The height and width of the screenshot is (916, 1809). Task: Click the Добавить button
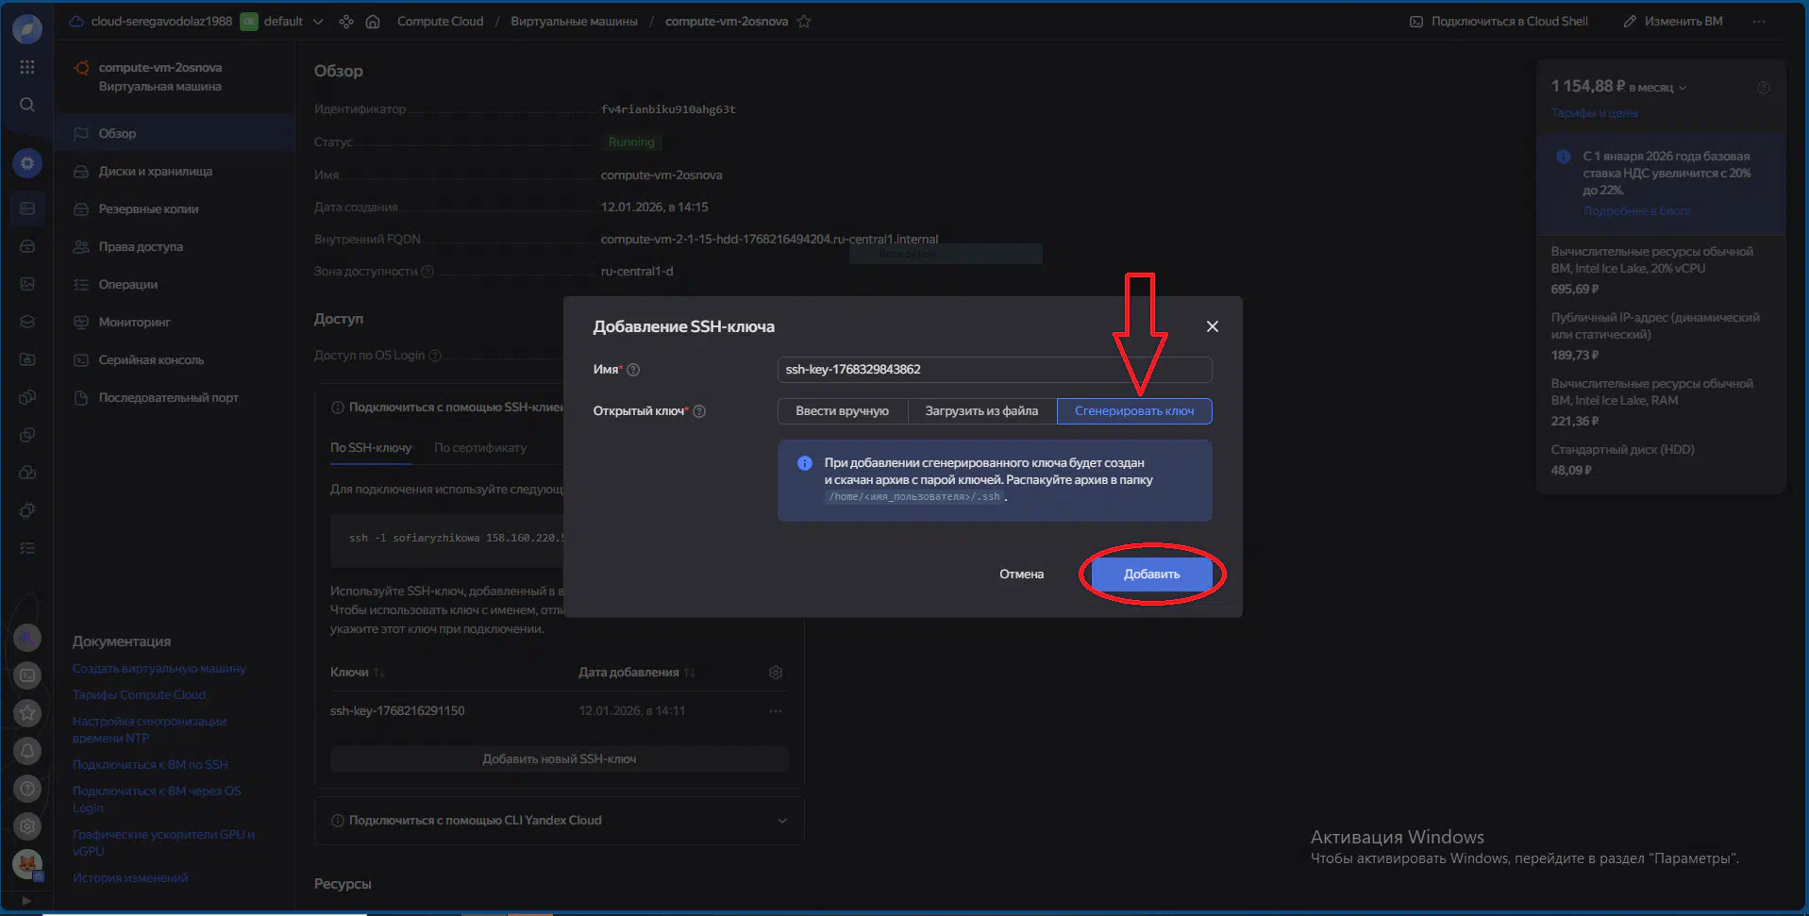tap(1151, 575)
